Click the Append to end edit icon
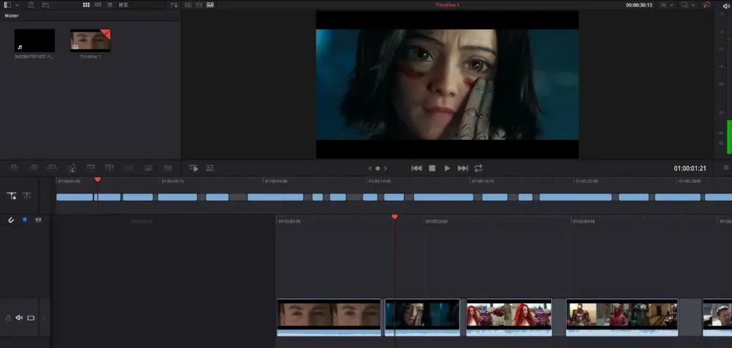732x348 pixels. point(33,168)
